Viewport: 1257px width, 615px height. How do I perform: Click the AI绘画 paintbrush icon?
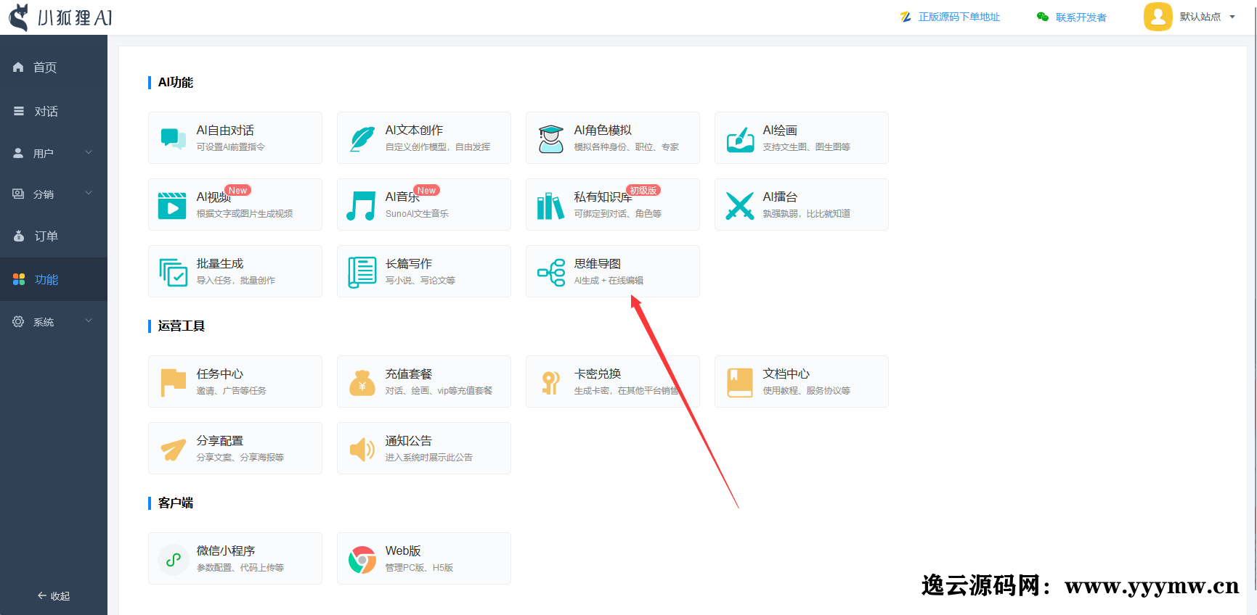click(x=740, y=139)
